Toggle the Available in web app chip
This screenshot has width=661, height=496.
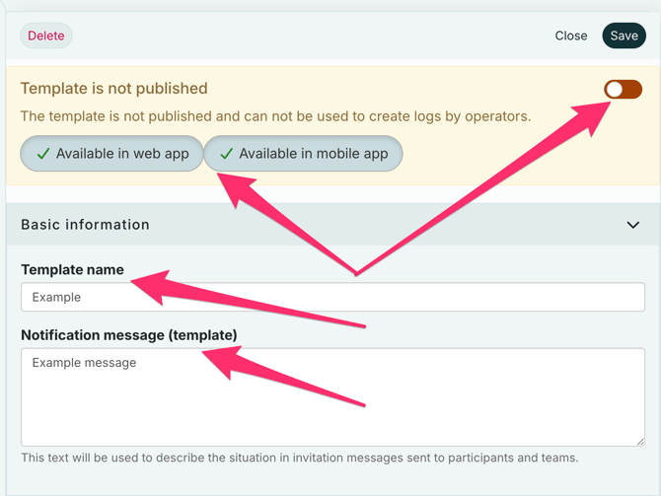111,154
